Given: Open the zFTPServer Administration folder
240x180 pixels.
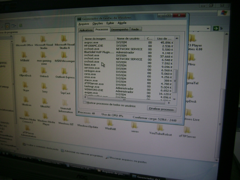Looking at the screenshot, I should (x=28, y=131).
